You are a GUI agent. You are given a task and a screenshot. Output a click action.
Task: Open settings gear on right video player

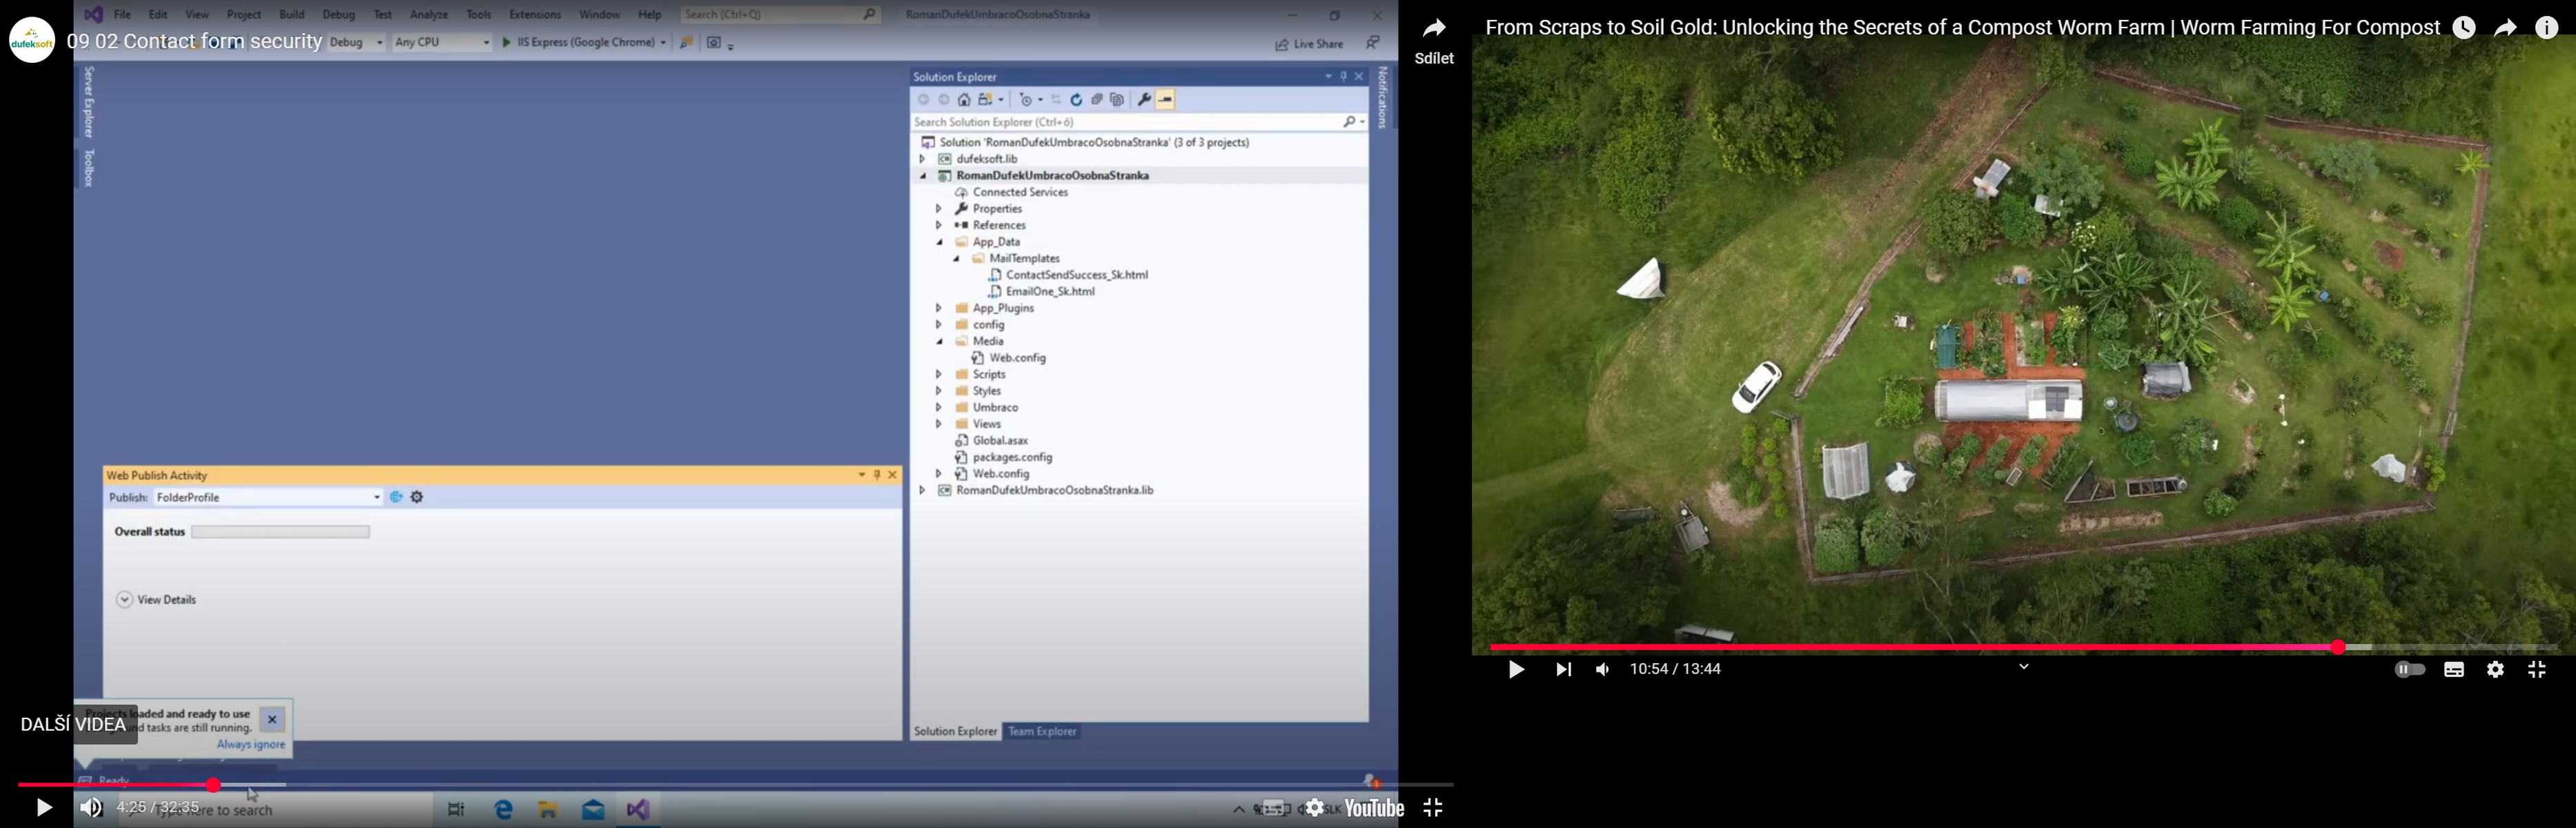point(2495,670)
